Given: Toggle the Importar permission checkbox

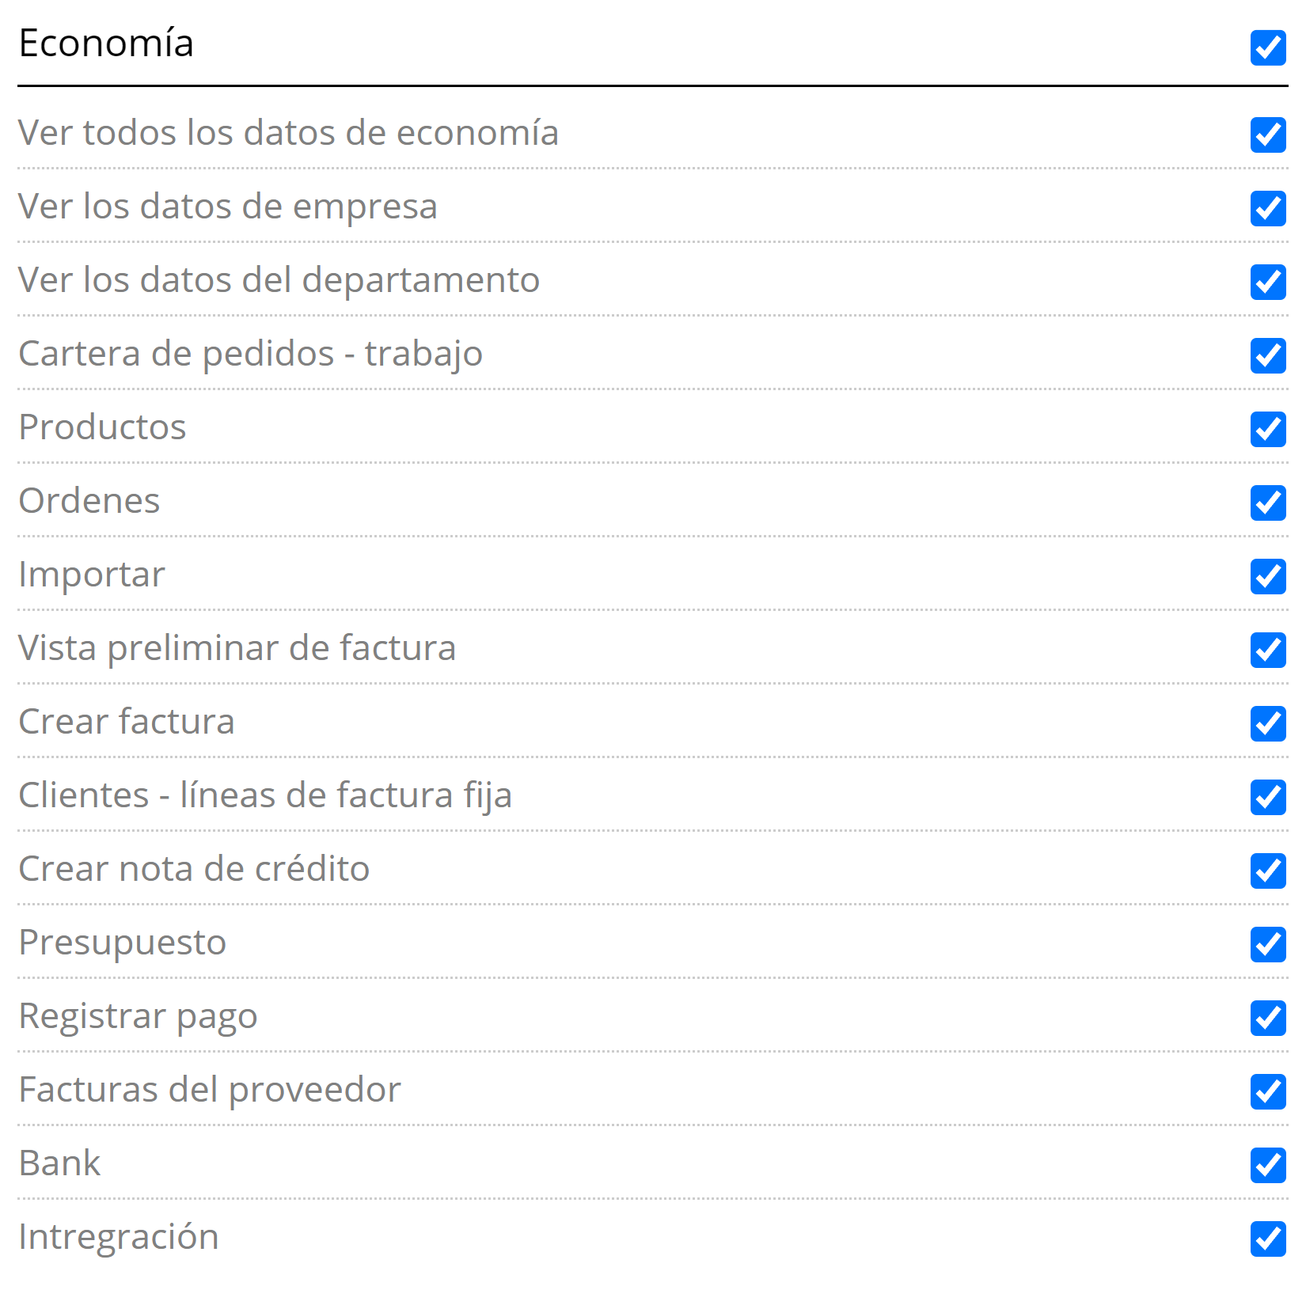Looking at the screenshot, I should (1267, 576).
